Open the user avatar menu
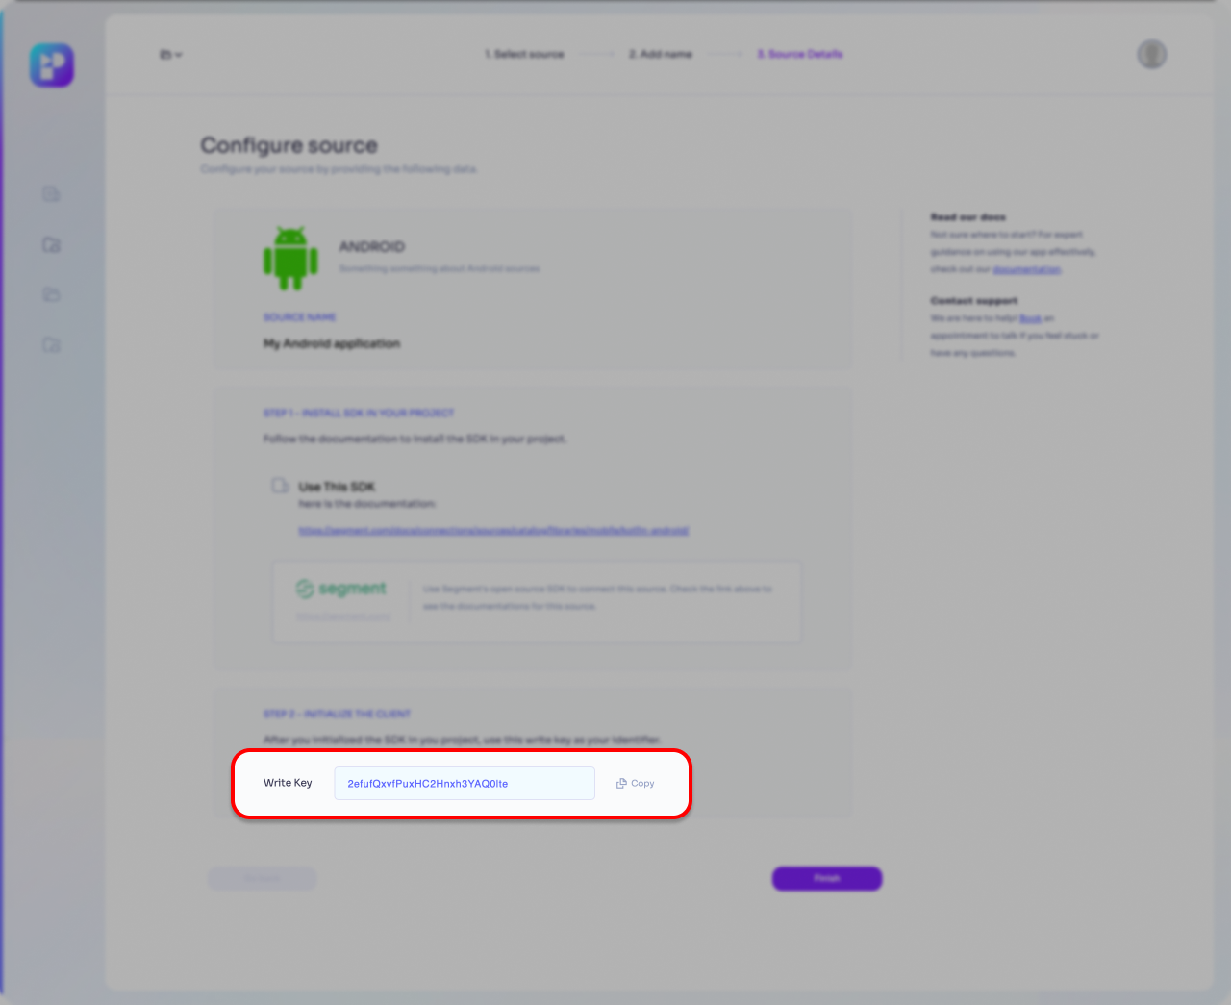 [x=1151, y=55]
